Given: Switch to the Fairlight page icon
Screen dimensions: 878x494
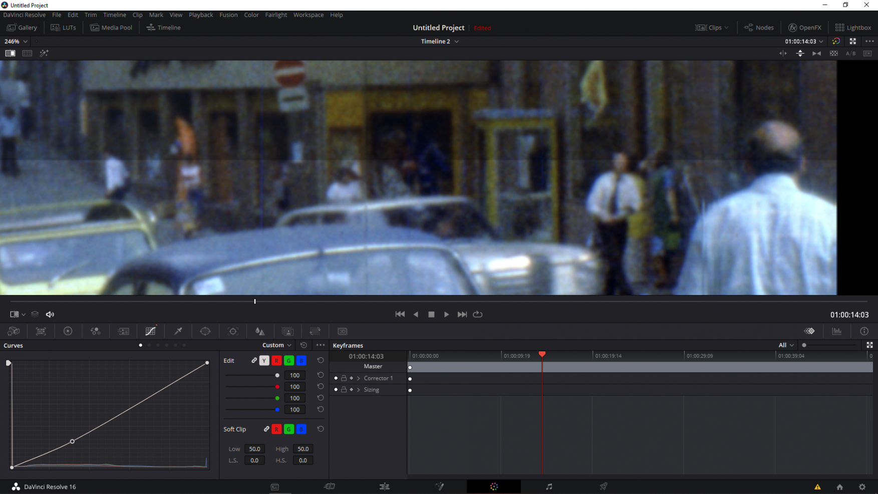Looking at the screenshot, I should [549, 486].
